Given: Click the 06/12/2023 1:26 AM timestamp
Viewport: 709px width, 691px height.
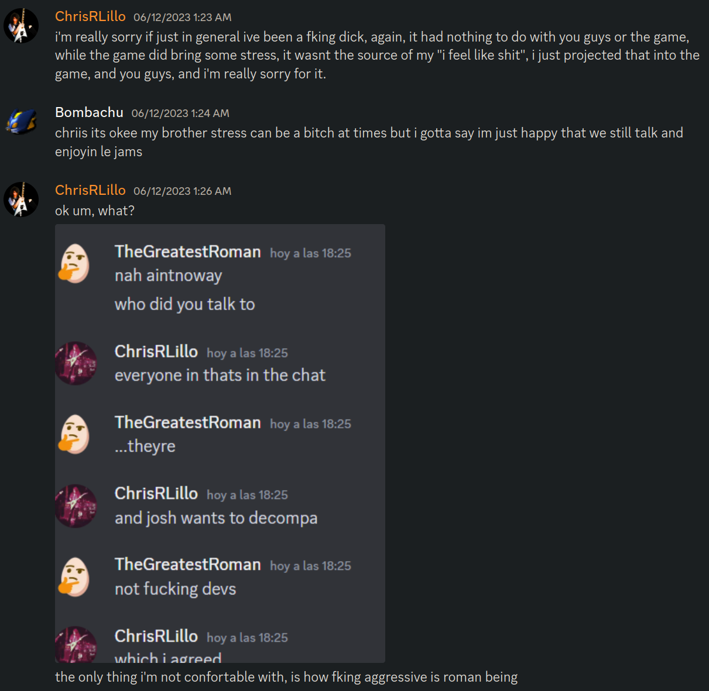Looking at the screenshot, I should point(182,191).
